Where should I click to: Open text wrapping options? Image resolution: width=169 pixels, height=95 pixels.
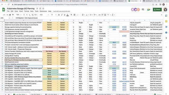point(91,15)
